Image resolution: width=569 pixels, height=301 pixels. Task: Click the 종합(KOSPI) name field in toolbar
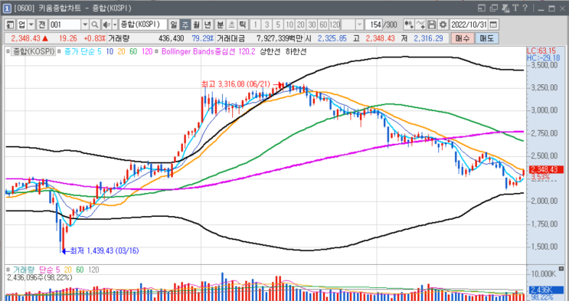click(143, 25)
